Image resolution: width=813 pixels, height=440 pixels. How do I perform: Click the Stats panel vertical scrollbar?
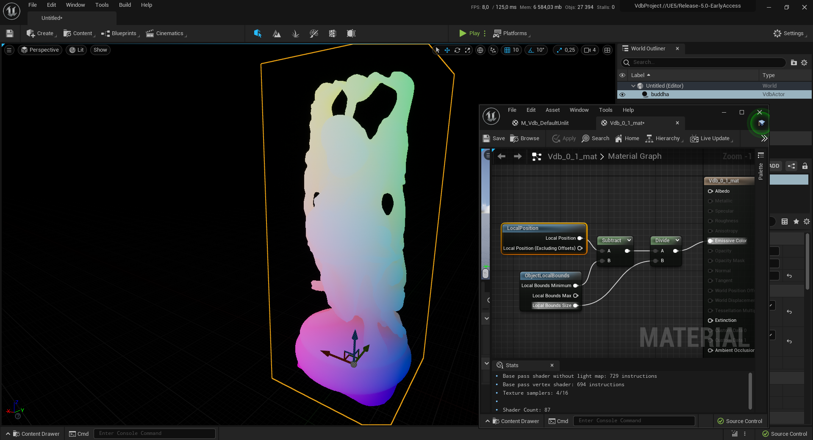click(750, 390)
